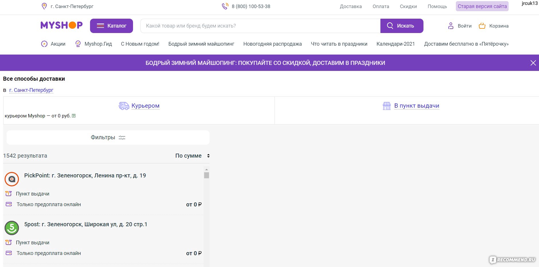Screen dimensions: 539x267
Task: Click the box icon in PickPoint's Пункт выдачи row
Action: click(x=9, y=194)
